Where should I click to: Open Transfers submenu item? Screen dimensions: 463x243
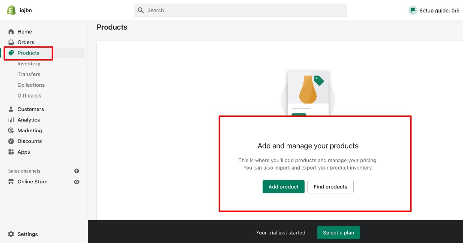(29, 74)
